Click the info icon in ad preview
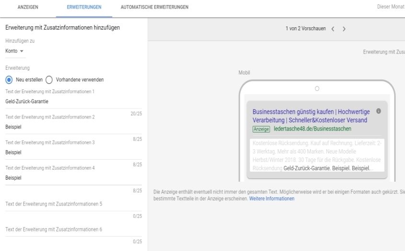 tap(378, 111)
